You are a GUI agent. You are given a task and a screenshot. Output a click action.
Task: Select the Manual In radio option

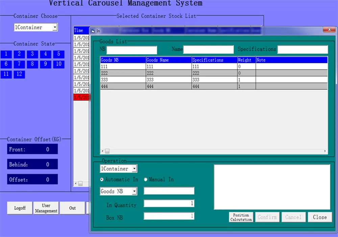(146, 180)
